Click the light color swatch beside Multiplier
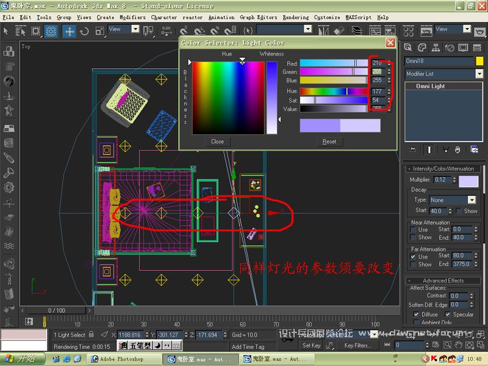The height and width of the screenshot is (366, 488). coord(468,181)
